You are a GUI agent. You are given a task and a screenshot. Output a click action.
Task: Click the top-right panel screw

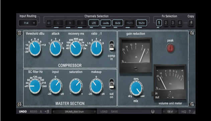coord(192,33)
